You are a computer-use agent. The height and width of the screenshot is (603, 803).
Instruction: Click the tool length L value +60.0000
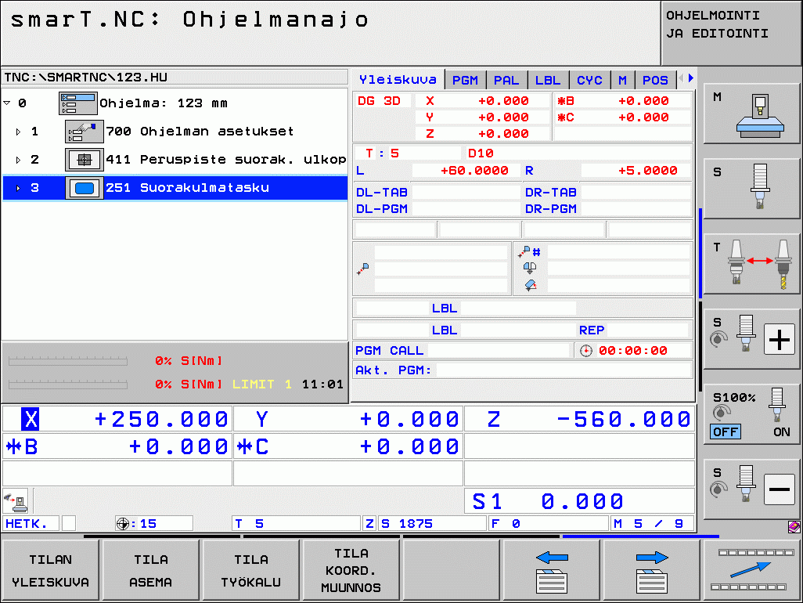pyautogui.click(x=474, y=171)
